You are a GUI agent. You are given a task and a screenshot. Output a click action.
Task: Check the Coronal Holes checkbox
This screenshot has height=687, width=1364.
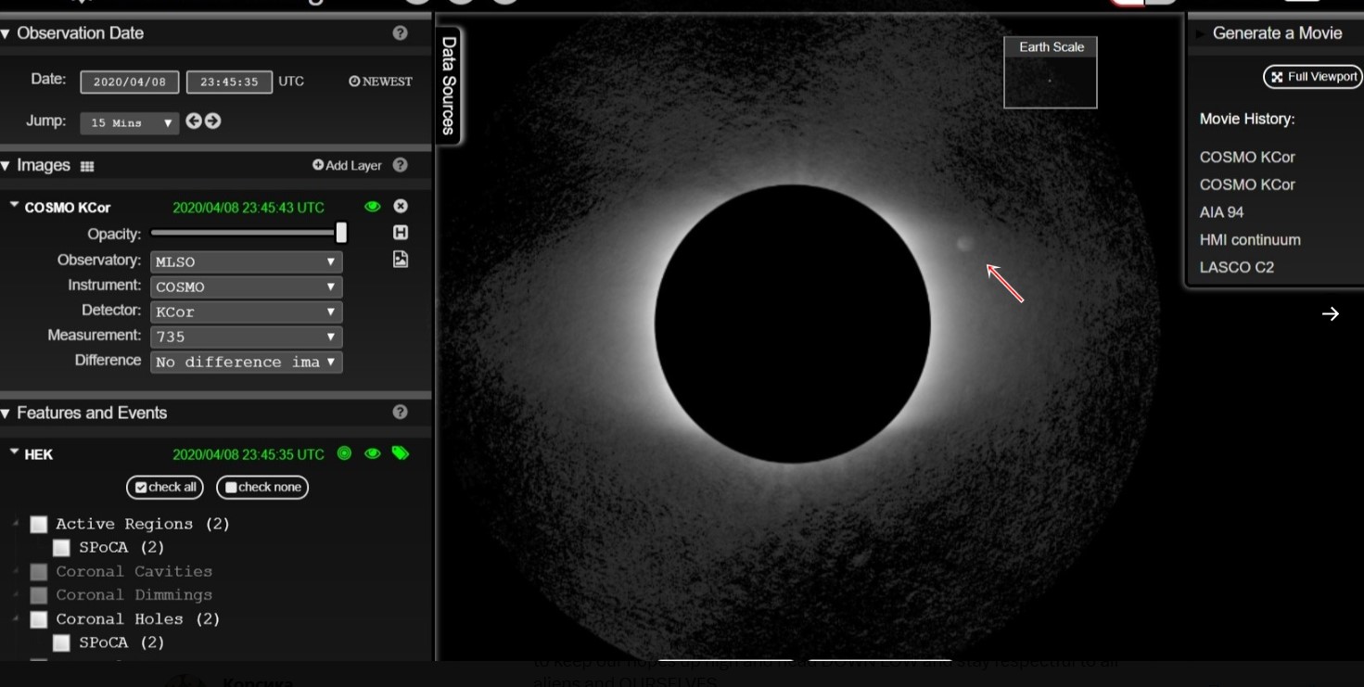pos(38,619)
